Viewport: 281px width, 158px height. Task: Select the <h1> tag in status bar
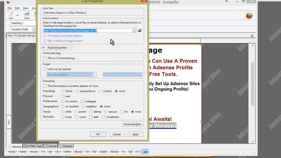137,152
